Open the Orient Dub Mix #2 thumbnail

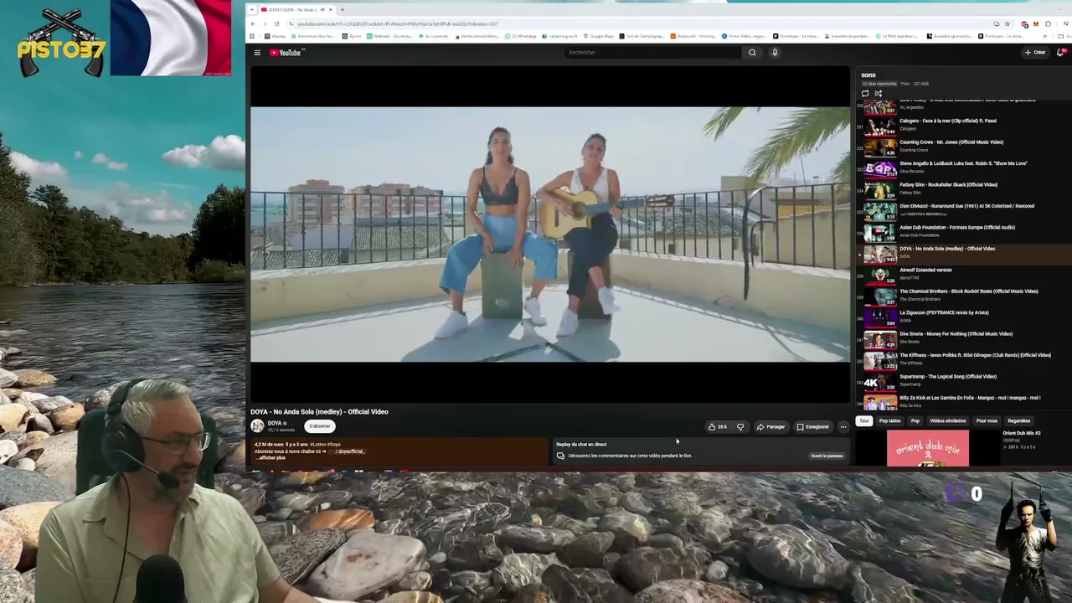tap(928, 448)
